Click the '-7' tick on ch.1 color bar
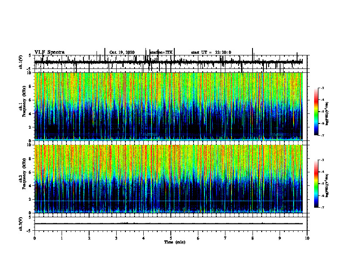The height and width of the screenshot is (267, 346). (322, 135)
